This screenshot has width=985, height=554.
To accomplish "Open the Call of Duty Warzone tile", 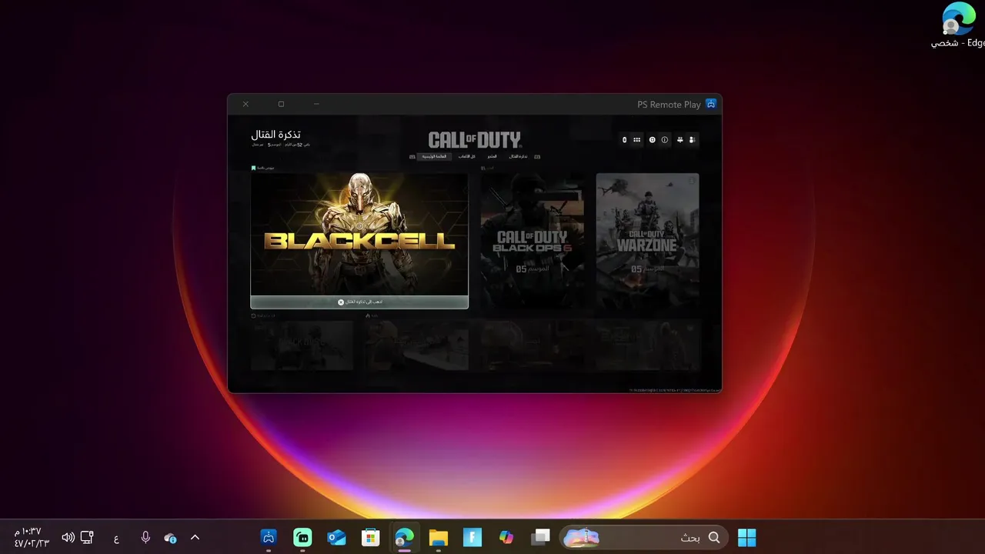I will [648, 240].
